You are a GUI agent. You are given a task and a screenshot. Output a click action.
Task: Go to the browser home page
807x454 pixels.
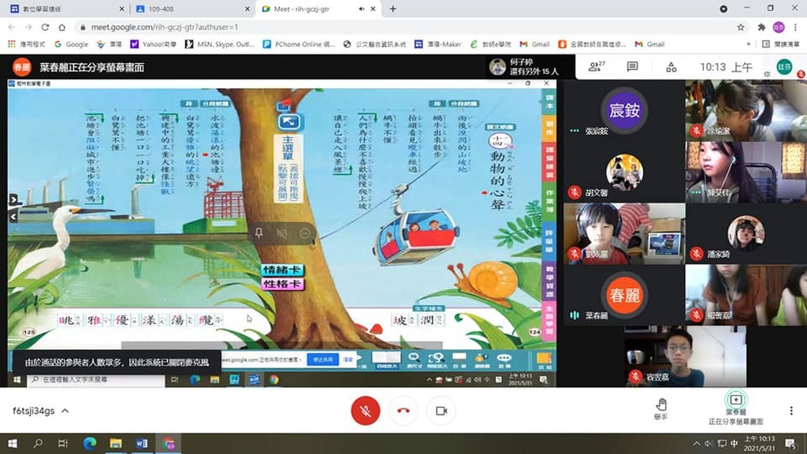coord(62,28)
